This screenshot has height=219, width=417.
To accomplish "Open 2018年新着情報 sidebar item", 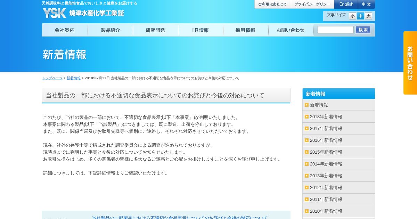I will [339, 117].
